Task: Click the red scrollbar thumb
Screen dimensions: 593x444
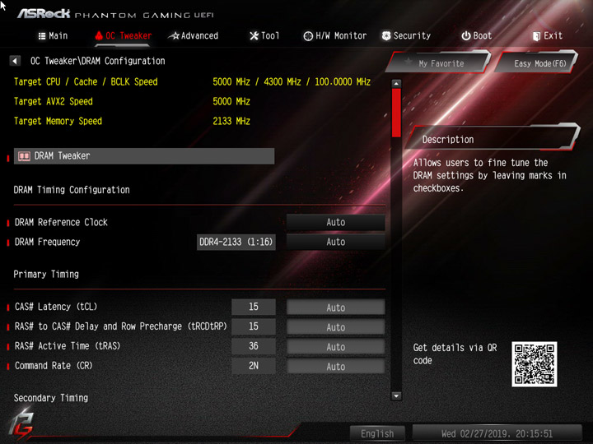Action: pos(396,113)
